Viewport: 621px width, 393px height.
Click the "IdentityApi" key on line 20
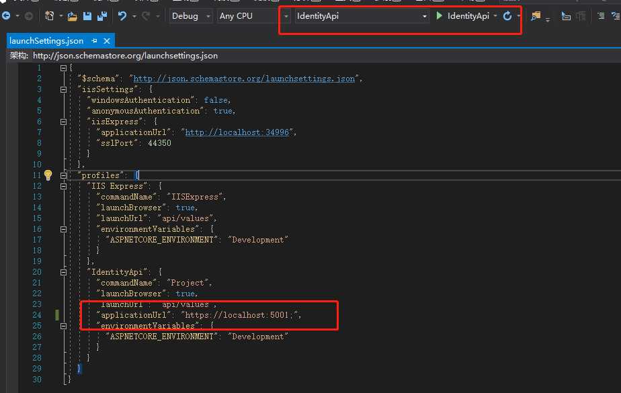[x=117, y=272]
